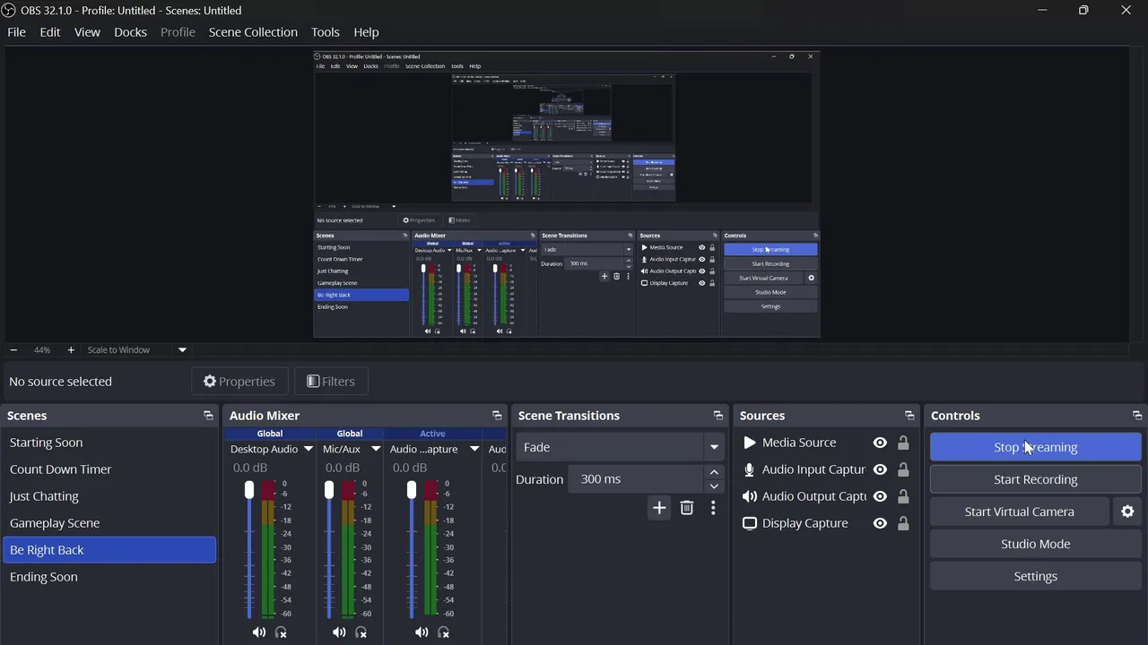Expand the Mic/Aux channel options arrow
Screen dimensions: 1148x645
(376, 449)
